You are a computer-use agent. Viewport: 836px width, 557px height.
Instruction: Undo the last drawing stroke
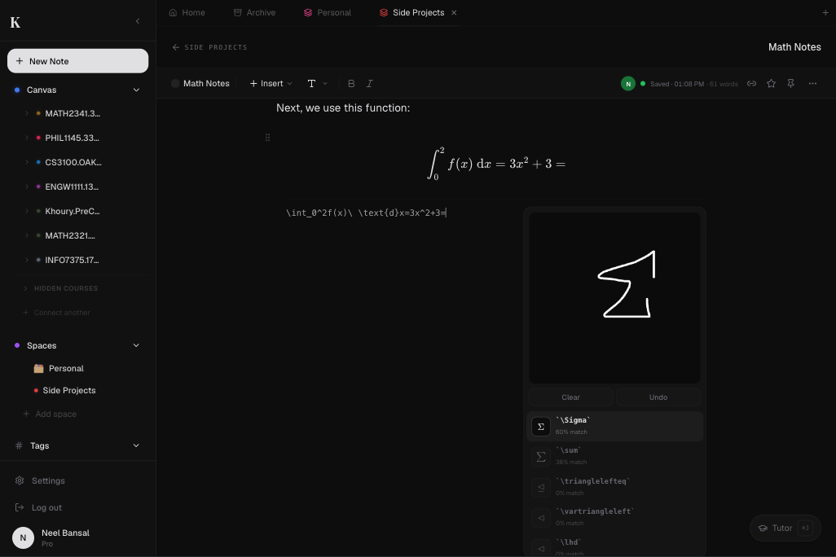[658, 397]
